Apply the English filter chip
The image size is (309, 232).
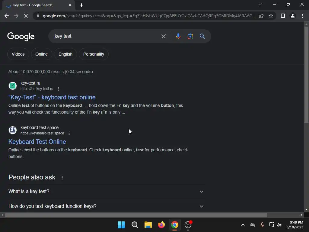pyautogui.click(x=65, y=54)
